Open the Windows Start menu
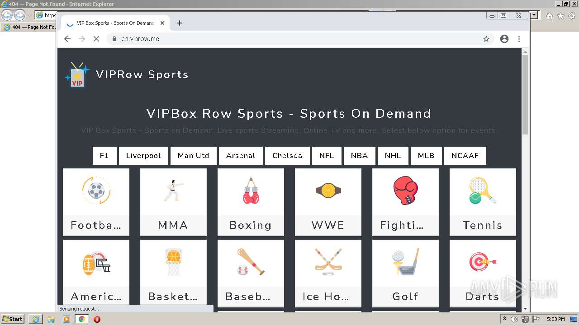Viewport: 579px width, 325px height. (13, 319)
